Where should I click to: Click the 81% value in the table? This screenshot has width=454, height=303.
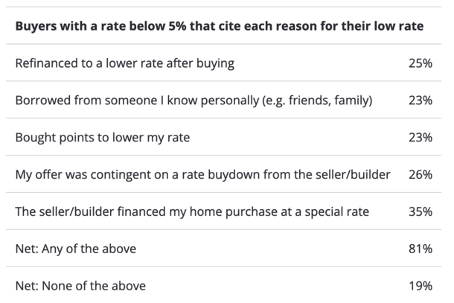pyautogui.click(x=421, y=249)
